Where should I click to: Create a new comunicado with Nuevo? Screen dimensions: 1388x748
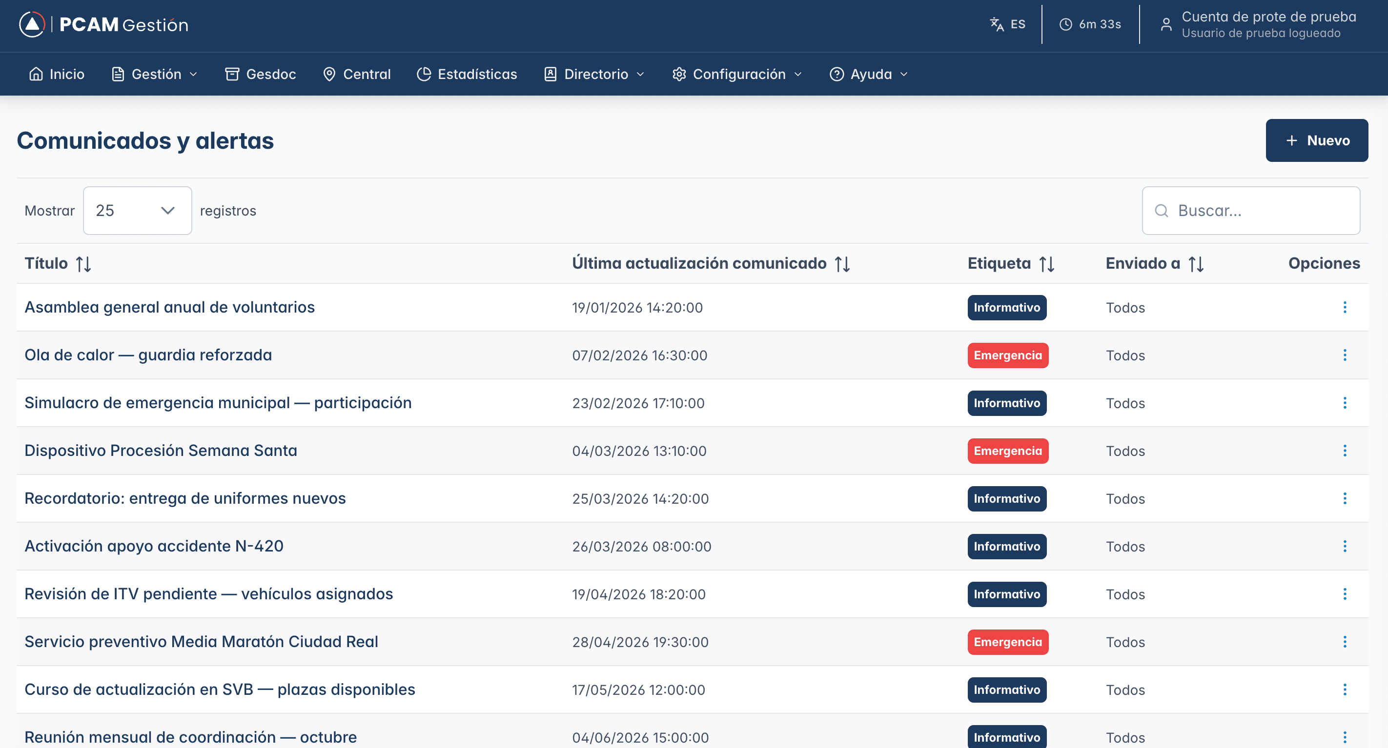1316,140
